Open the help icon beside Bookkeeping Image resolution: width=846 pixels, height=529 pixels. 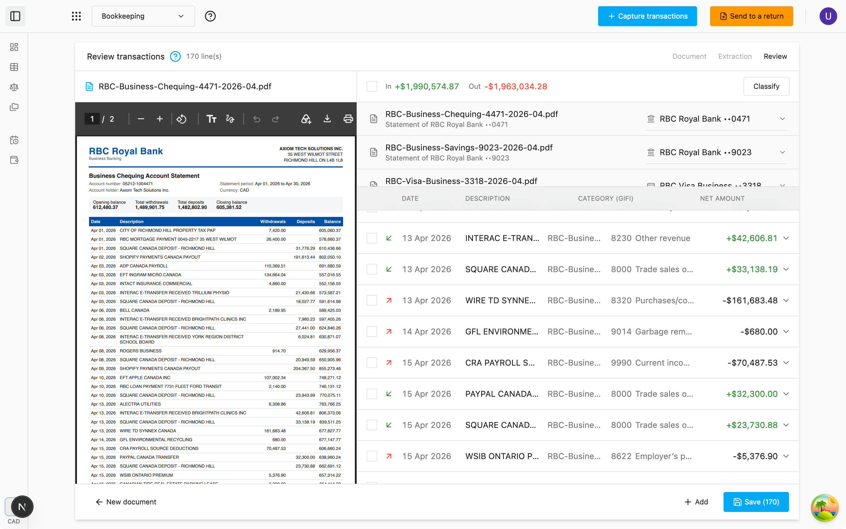coord(210,16)
